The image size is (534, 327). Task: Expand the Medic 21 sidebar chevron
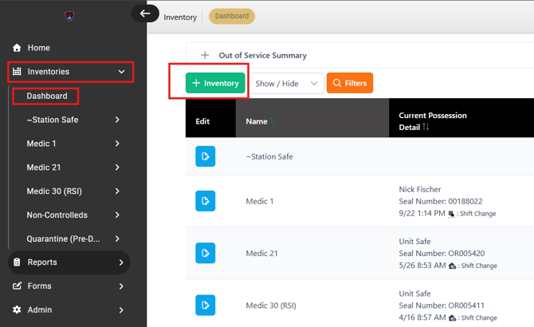tap(117, 167)
